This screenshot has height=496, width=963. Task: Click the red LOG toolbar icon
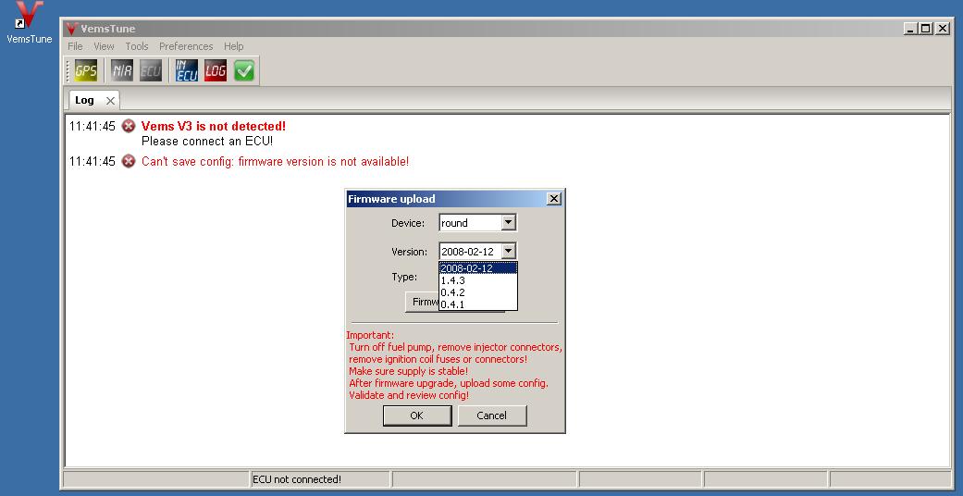point(216,70)
